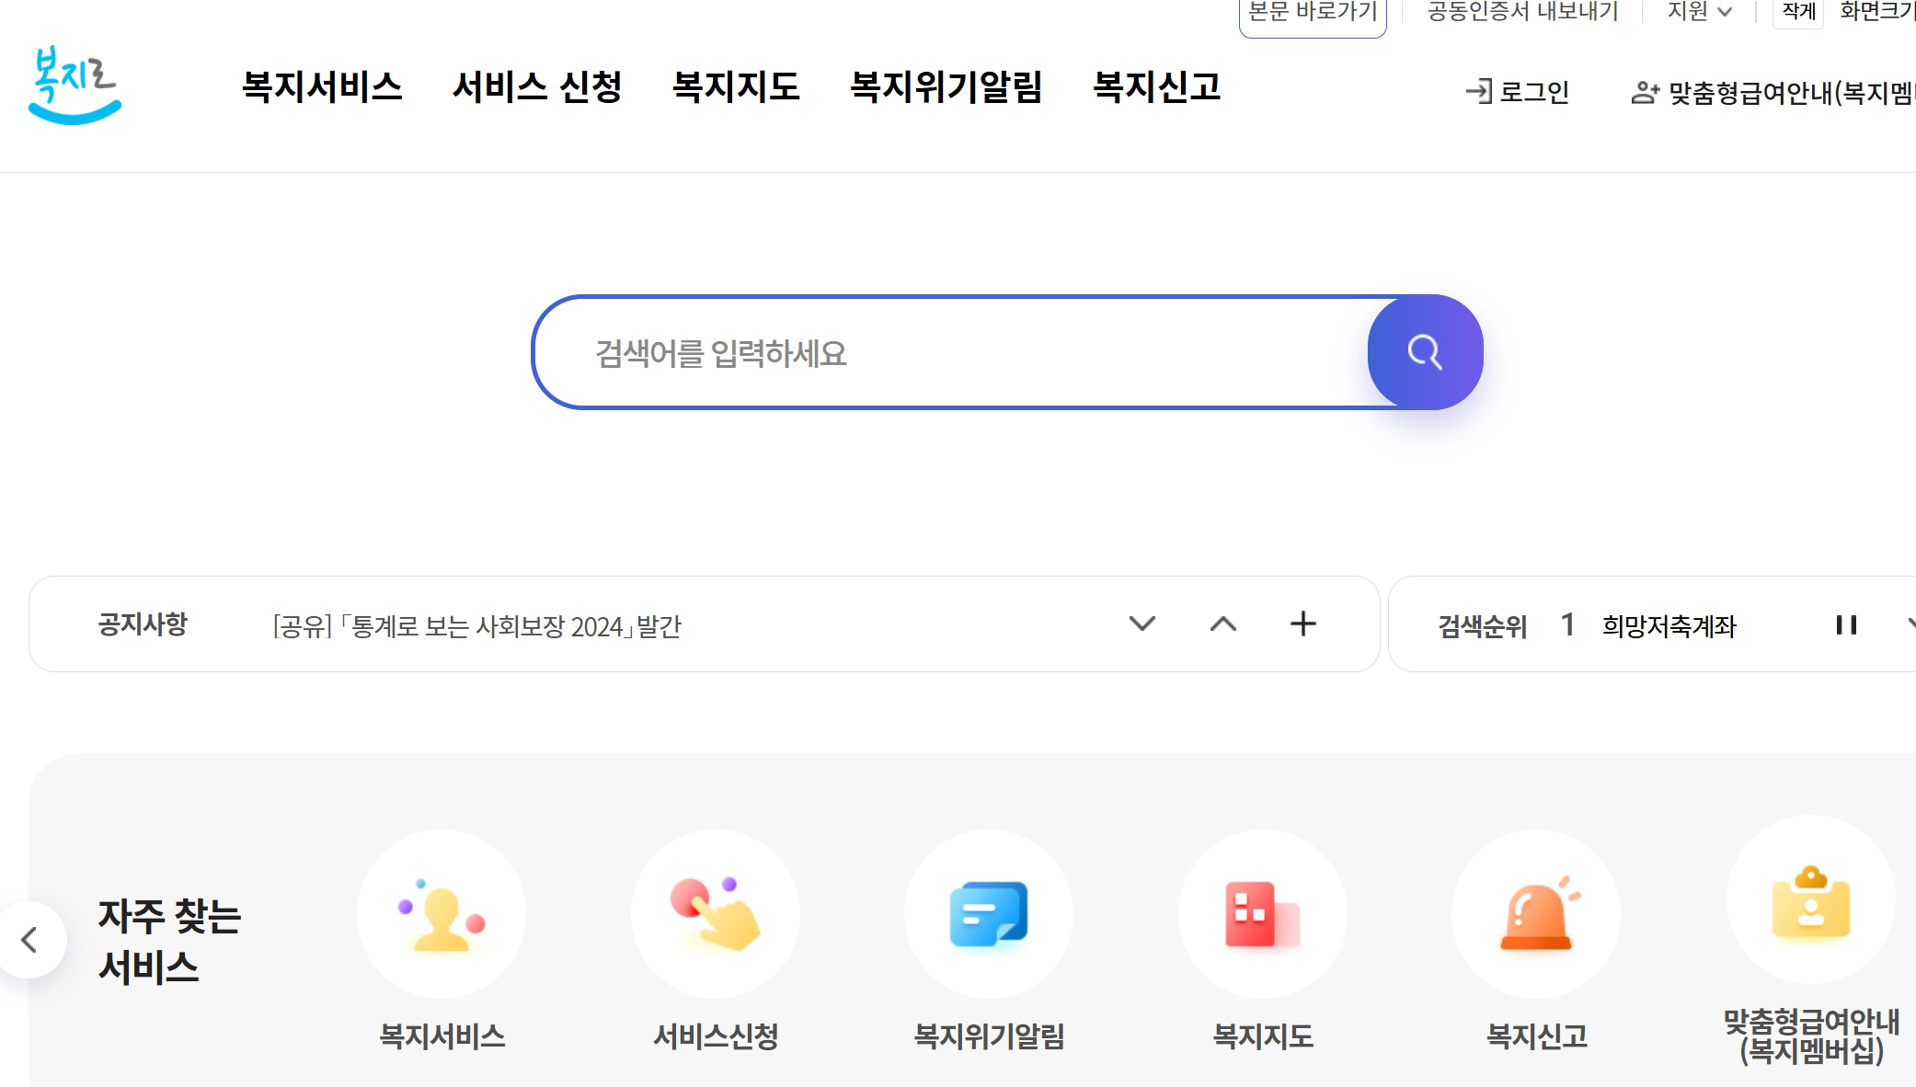Select the 복지서비스 person icon
This screenshot has width=1916, height=1087.
click(x=442, y=913)
